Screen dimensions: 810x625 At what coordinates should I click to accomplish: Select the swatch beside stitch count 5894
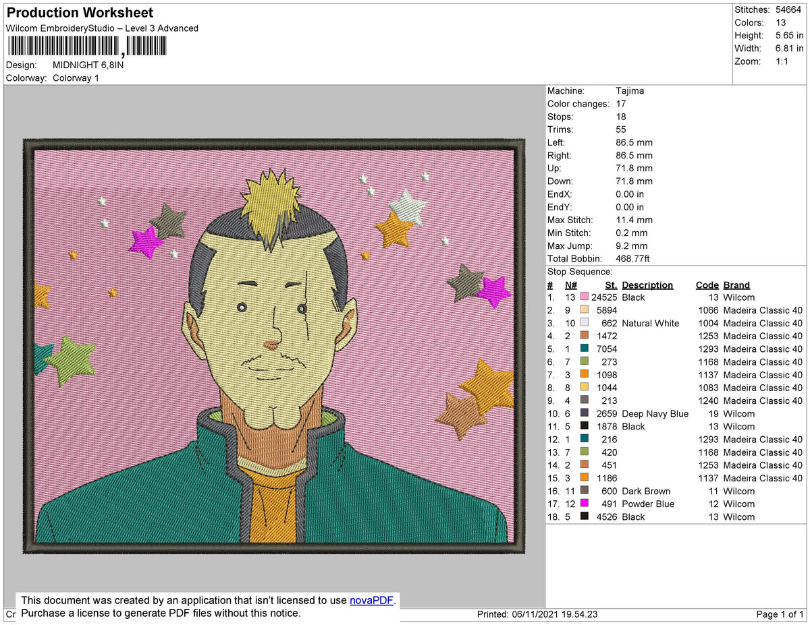click(x=584, y=310)
